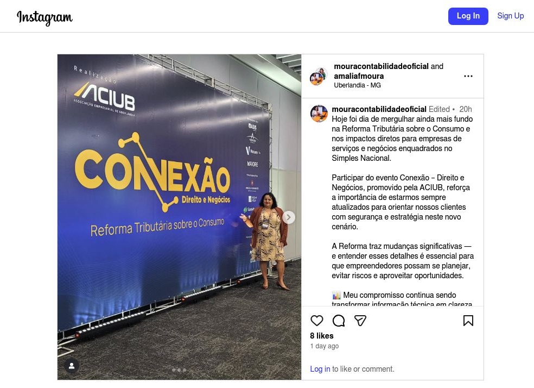Click the Instagram logo
Screen dimensions: 534x388
coord(44,17)
